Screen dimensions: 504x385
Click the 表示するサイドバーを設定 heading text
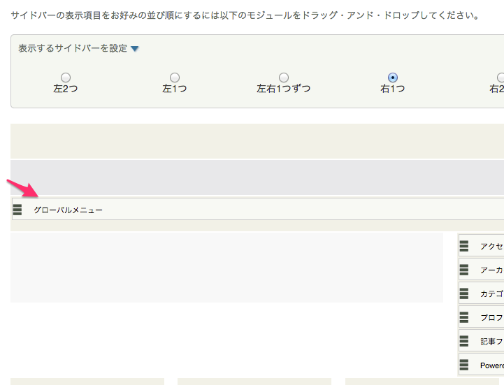pyautogui.click(x=73, y=48)
